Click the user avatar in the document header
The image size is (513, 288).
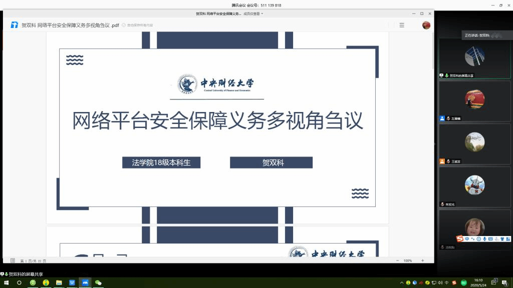426,25
